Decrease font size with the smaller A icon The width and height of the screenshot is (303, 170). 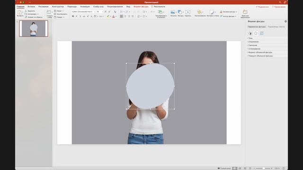coord(109,12)
